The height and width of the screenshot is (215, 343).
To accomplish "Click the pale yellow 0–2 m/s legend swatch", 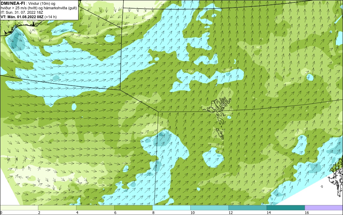I will click(19, 207).
